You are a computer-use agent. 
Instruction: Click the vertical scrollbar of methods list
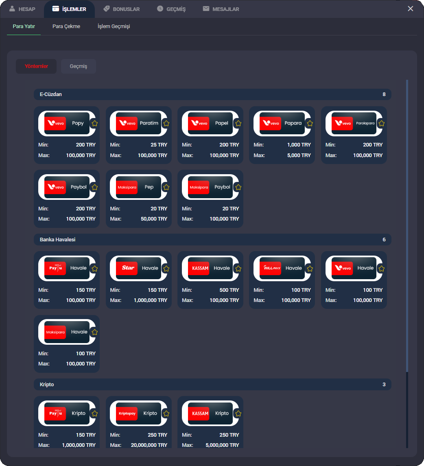(407, 224)
